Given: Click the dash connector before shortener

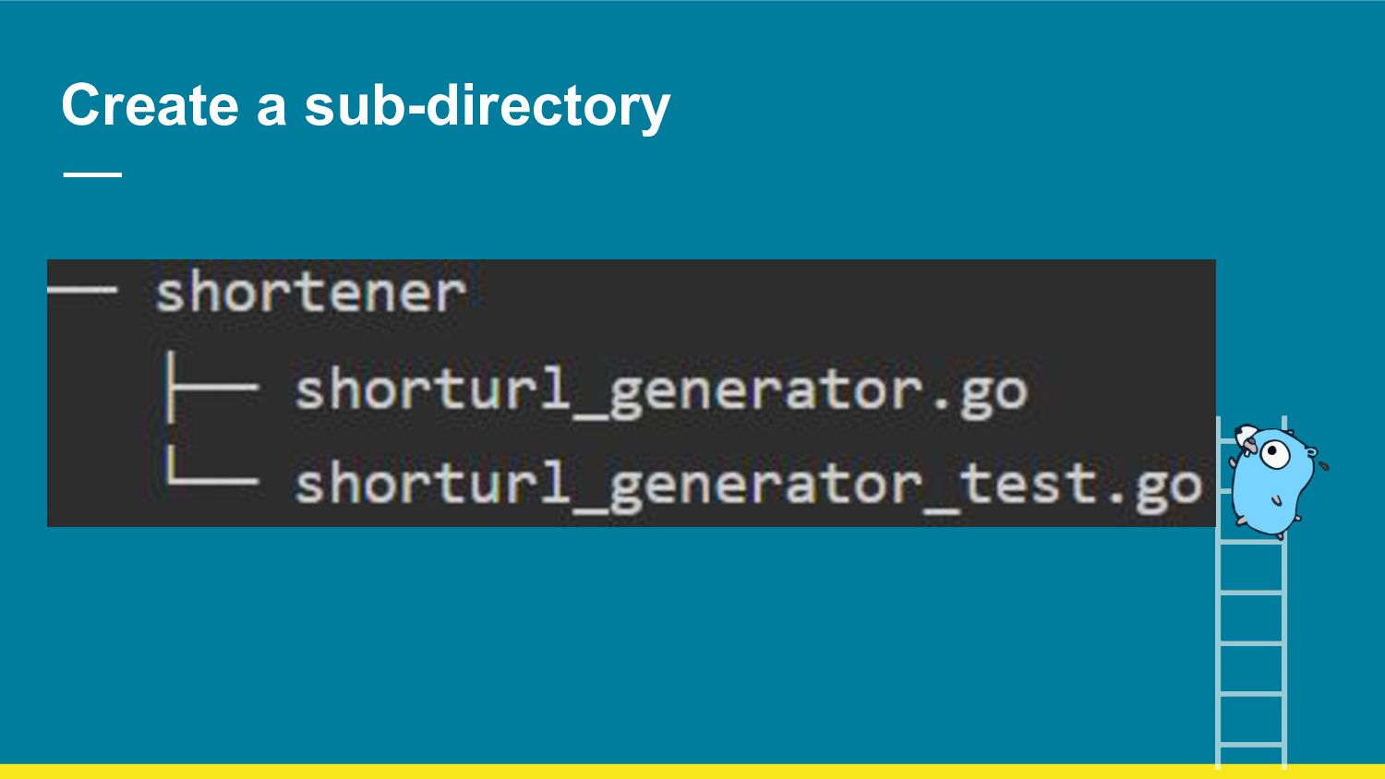Looking at the screenshot, I should 83,290.
